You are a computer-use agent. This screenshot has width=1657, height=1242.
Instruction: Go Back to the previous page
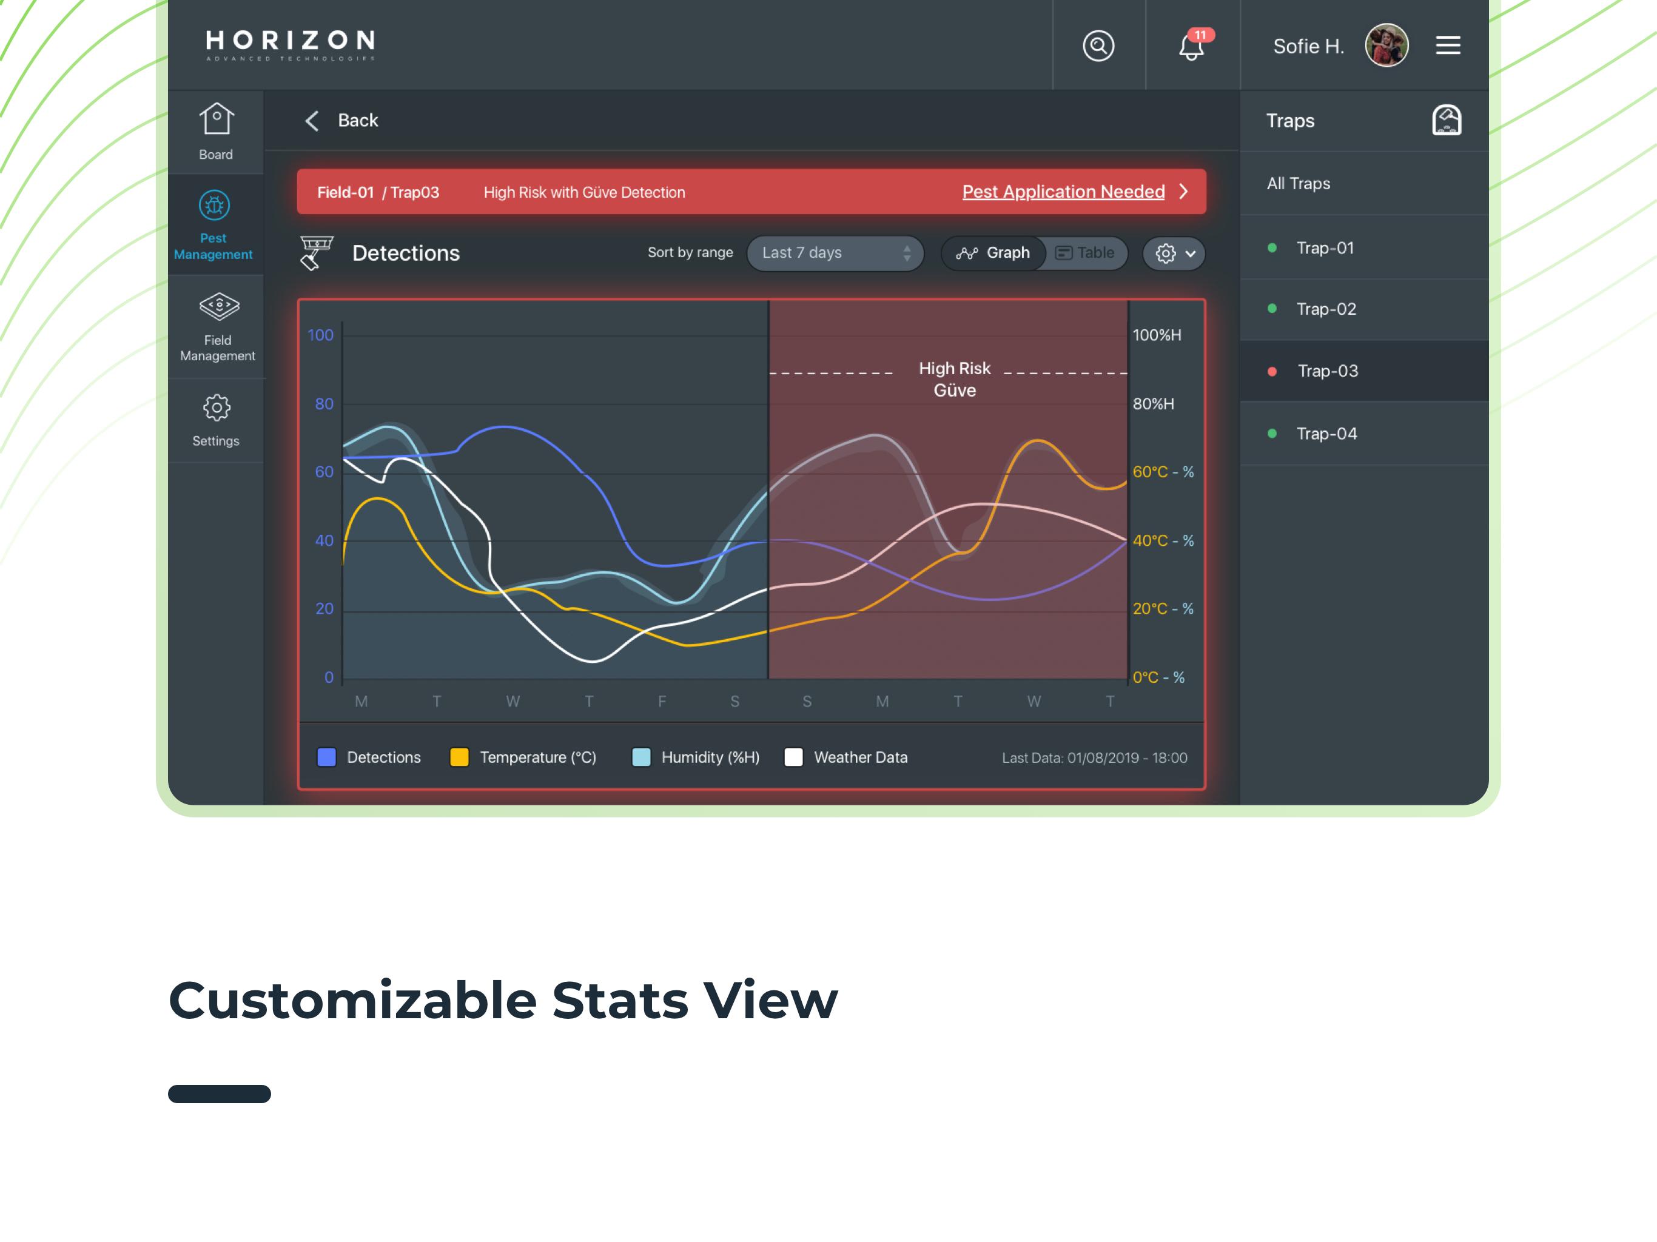click(341, 121)
